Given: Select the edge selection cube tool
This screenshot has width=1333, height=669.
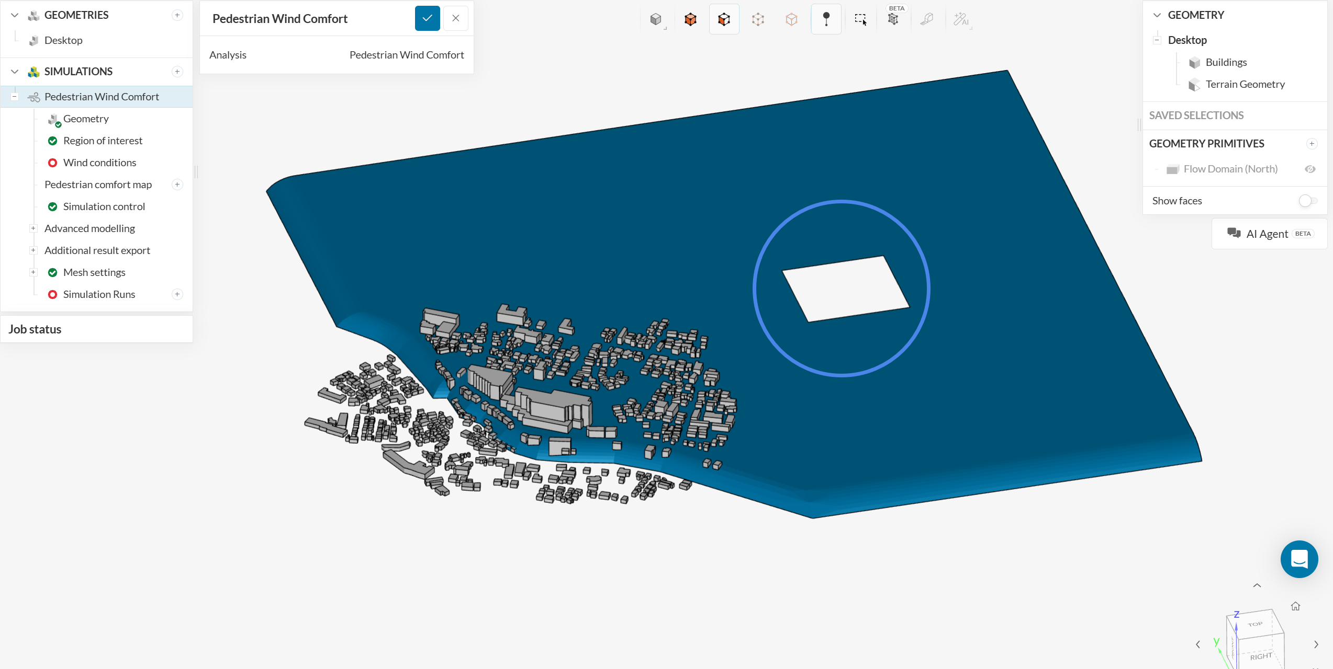Looking at the screenshot, I should (x=758, y=19).
